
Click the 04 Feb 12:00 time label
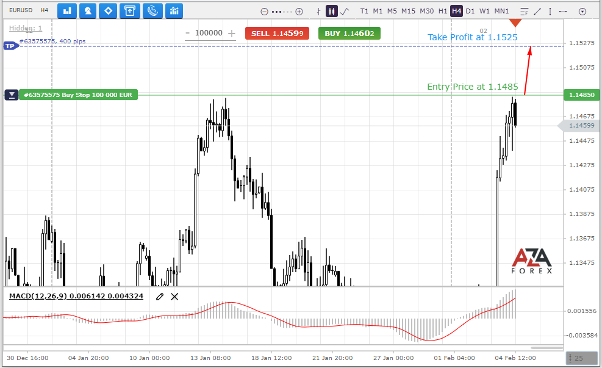tap(515, 358)
